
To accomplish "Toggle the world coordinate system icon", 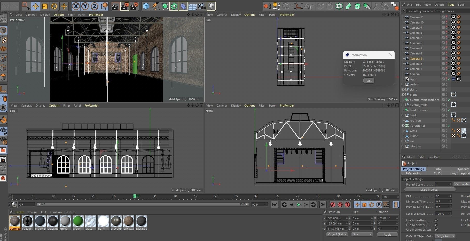I will coord(104,6).
